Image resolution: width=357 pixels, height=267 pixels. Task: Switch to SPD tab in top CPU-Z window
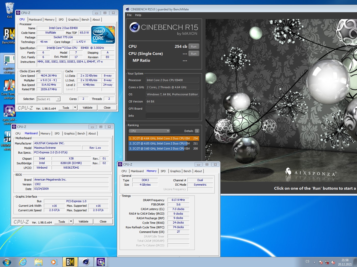pyautogui.click(x=61, y=20)
